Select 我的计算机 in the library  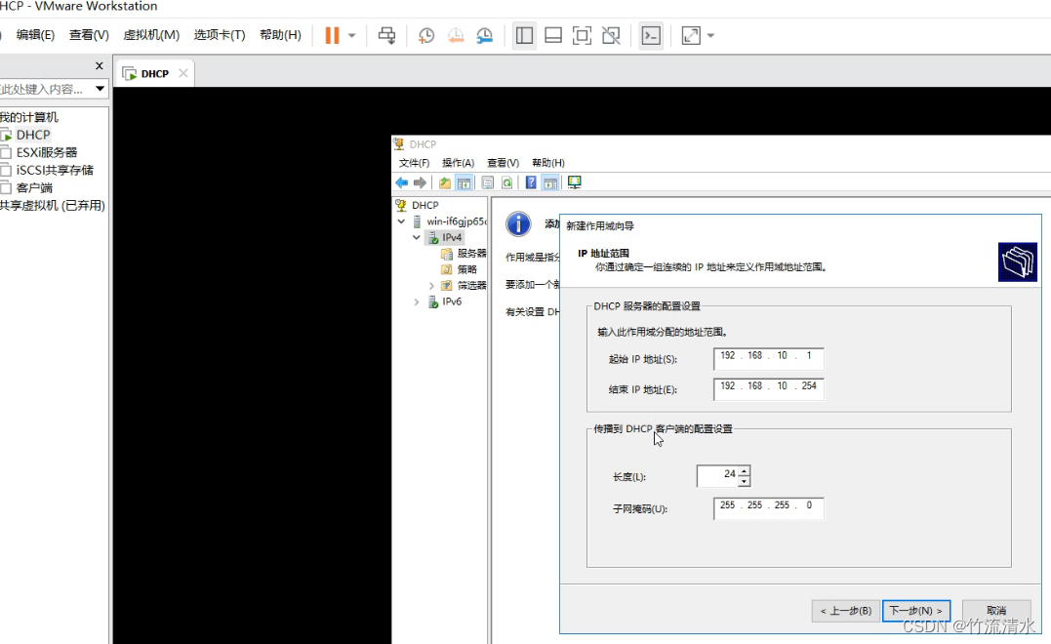29,117
